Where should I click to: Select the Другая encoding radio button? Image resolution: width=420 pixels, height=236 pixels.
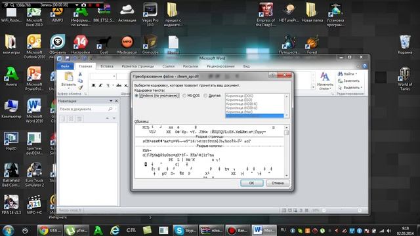coord(205,96)
